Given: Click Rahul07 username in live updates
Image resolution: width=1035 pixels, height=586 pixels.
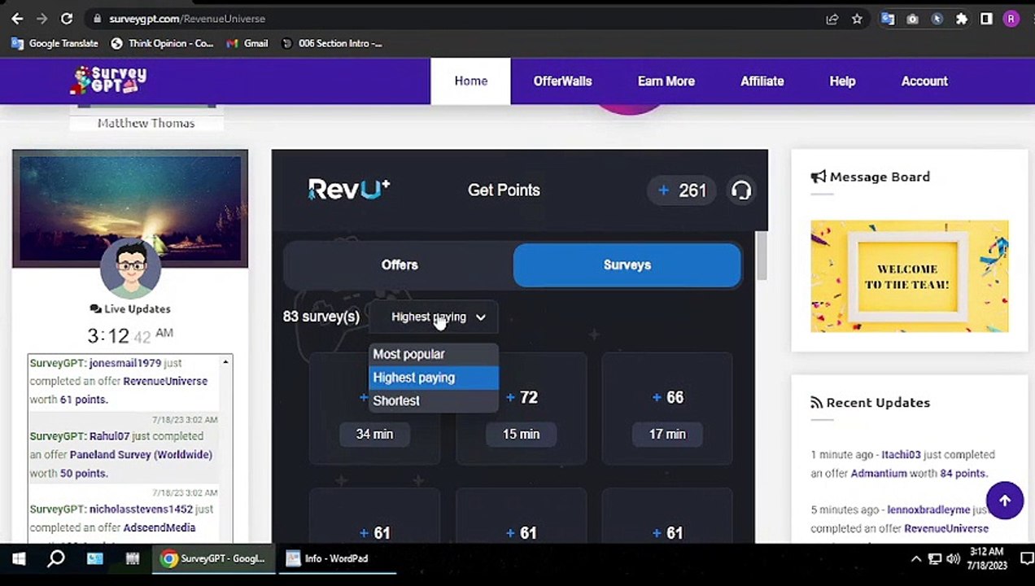Looking at the screenshot, I should pyautogui.click(x=109, y=436).
